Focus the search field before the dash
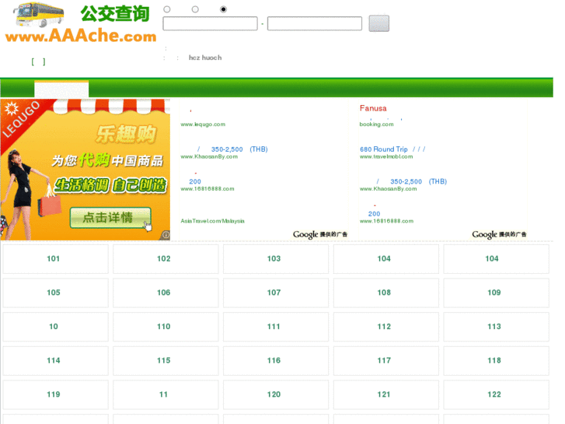The height and width of the screenshot is (424, 565). (210, 23)
